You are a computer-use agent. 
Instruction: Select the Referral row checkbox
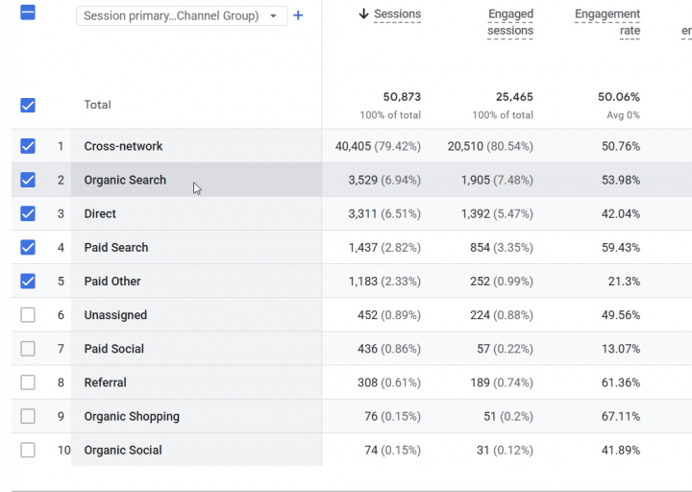[x=28, y=382]
